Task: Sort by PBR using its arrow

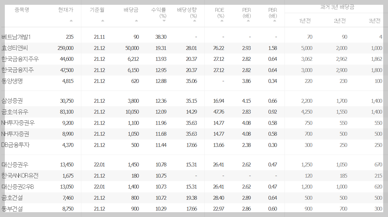Action: (275, 20)
